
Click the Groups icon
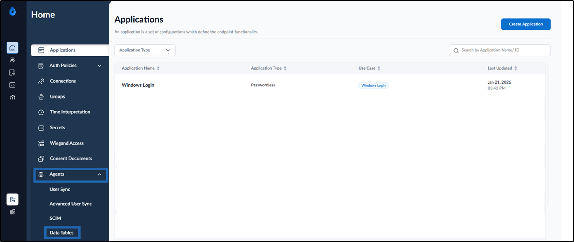coord(41,97)
